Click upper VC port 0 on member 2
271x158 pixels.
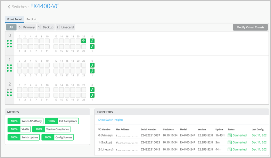[92, 90]
